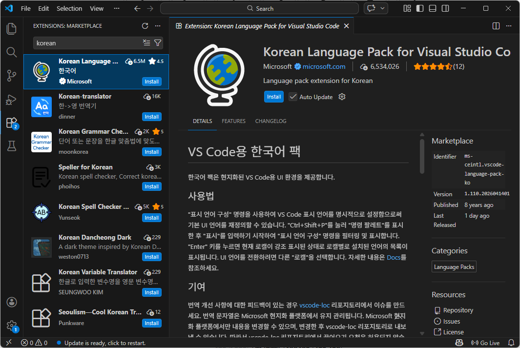
Task: Expand the hidden menu bar items ellipsis
Action: [x=116, y=8]
